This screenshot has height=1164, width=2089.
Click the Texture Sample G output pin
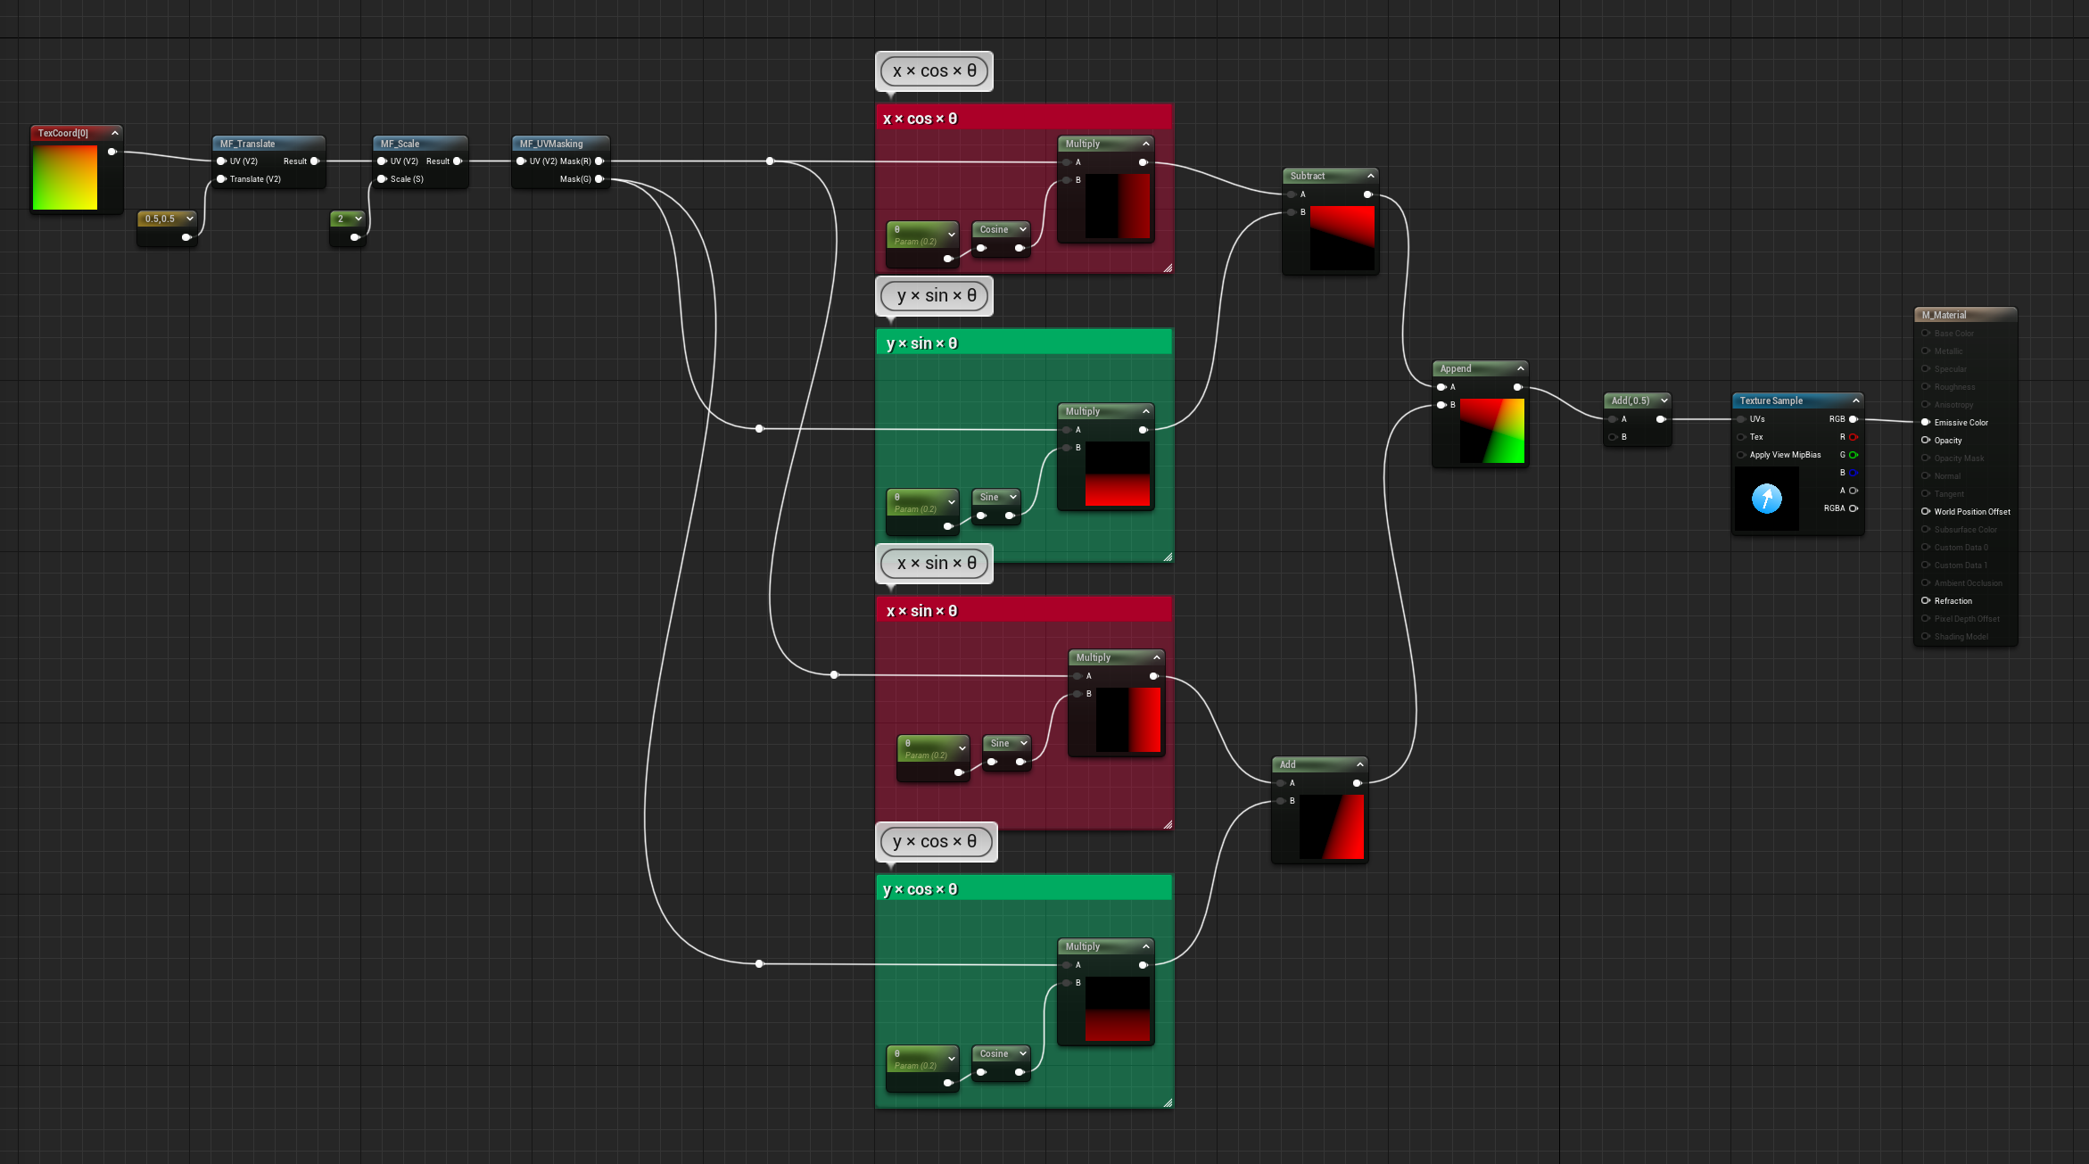click(1854, 455)
